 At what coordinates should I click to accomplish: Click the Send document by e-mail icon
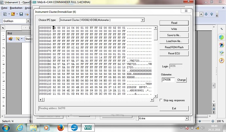(27, 14)
